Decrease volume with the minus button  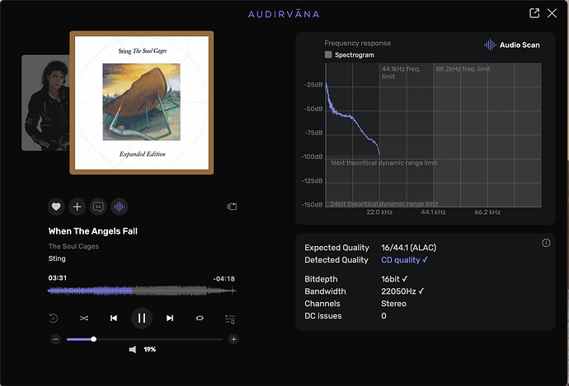[55, 339]
